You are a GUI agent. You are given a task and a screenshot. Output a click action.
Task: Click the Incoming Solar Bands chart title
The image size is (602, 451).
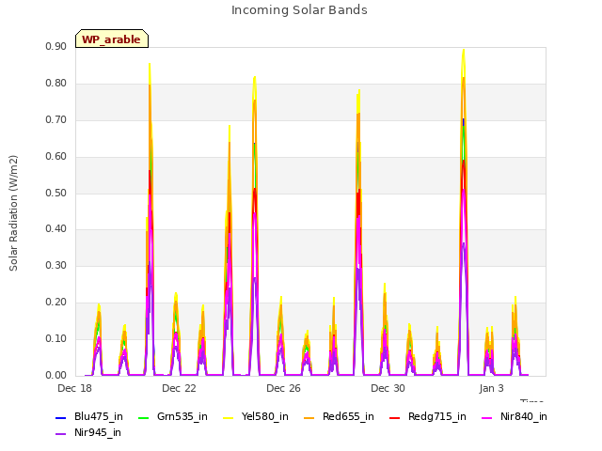[x=299, y=10]
